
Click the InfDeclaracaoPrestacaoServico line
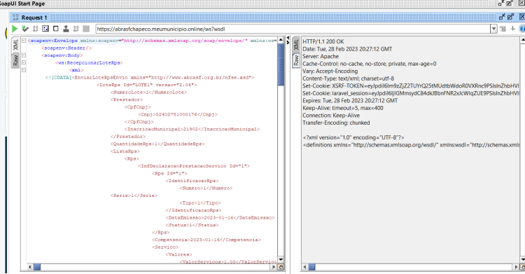pyautogui.click(x=194, y=166)
